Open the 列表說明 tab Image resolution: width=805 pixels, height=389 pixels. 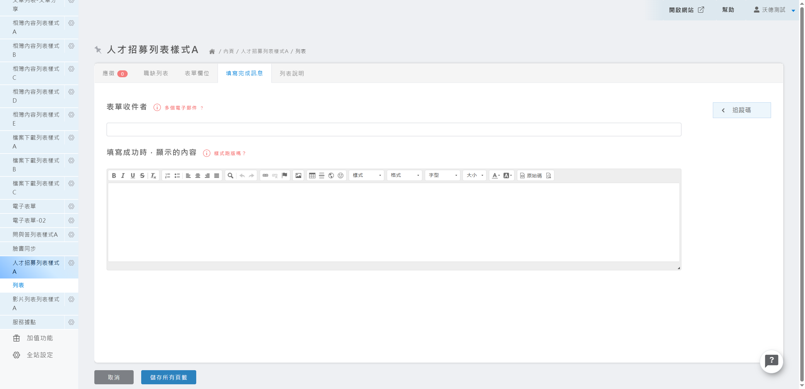pyautogui.click(x=291, y=73)
